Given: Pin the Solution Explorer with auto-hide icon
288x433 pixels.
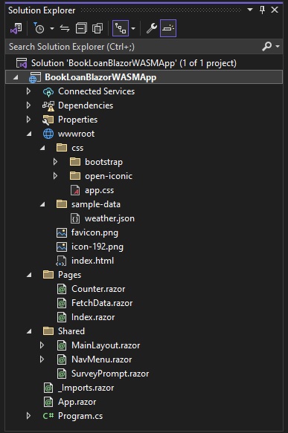Looking at the screenshot, I should coord(262,10).
